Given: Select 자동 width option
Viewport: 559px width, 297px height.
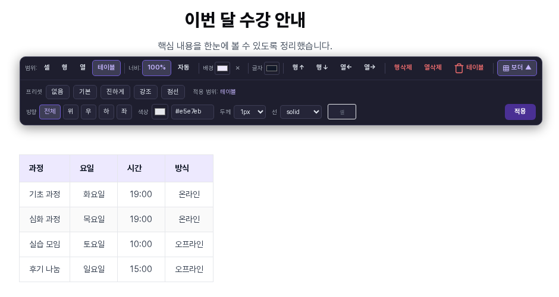Looking at the screenshot, I should (183, 68).
